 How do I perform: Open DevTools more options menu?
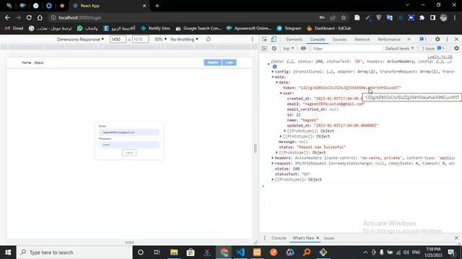click(x=448, y=40)
